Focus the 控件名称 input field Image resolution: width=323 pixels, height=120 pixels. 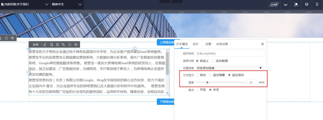[230, 54]
